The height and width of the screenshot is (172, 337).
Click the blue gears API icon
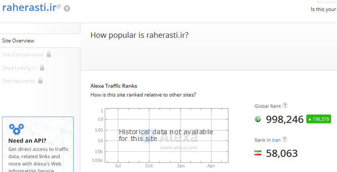[16, 129]
